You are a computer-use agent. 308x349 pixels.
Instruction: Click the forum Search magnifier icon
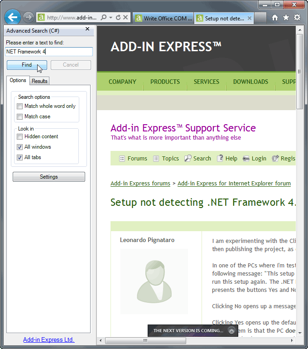[x=188, y=158]
